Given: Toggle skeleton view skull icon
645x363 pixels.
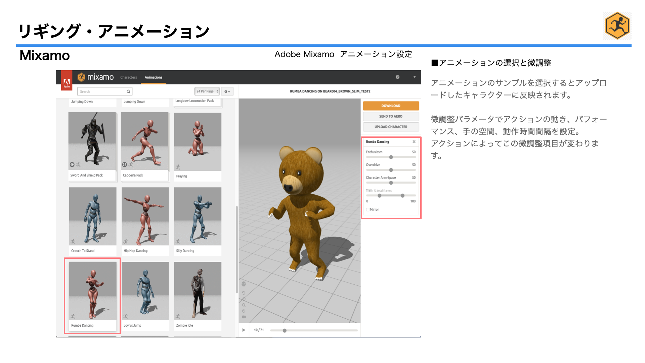Looking at the screenshot, I should tap(244, 284).
